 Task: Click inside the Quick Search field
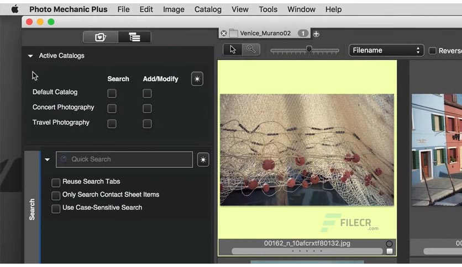coord(124,159)
